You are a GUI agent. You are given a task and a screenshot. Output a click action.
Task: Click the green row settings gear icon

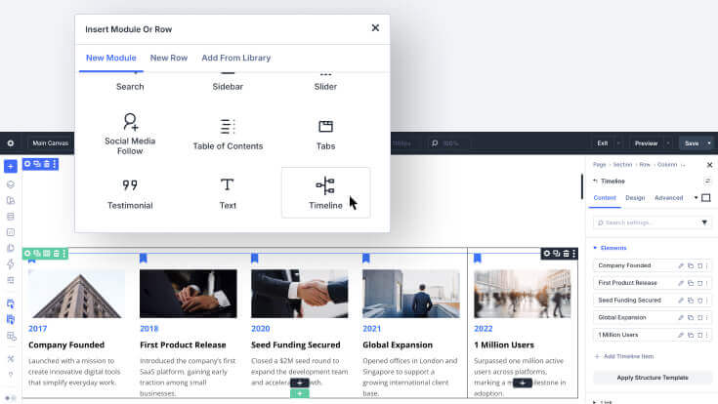(27, 253)
